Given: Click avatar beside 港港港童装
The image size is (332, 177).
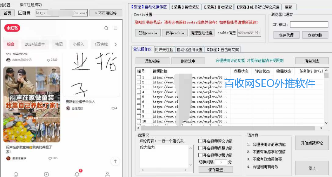Looking at the screenshot, I should pos(8,158).
